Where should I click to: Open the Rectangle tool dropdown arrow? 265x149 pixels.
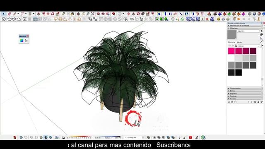coord(33,14)
